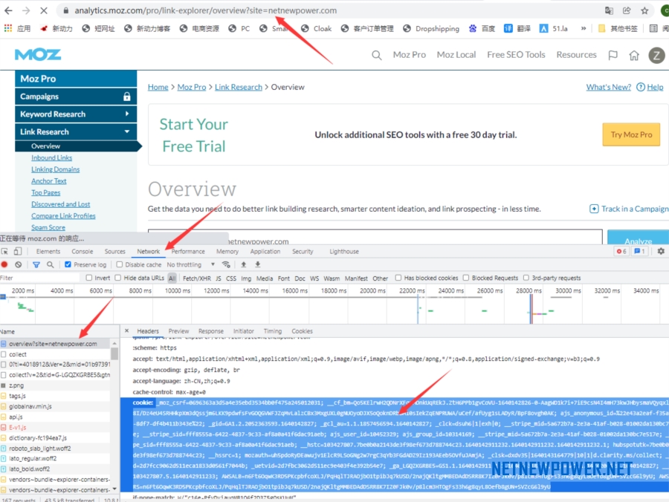Filter requests by Fetch/XHR type
Viewport: 669px width, 502px height.
point(197,278)
